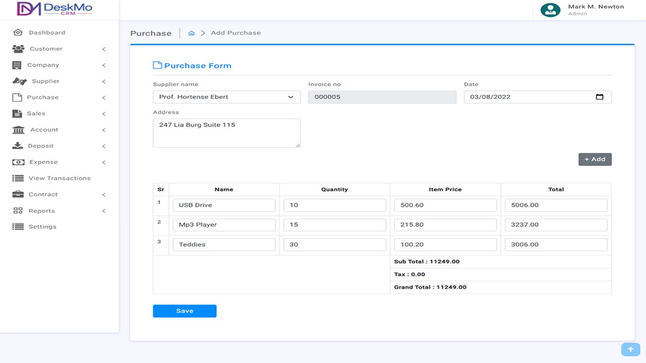Image resolution: width=646 pixels, height=363 pixels.
Task: Click the Customer people icon
Action: [18, 49]
